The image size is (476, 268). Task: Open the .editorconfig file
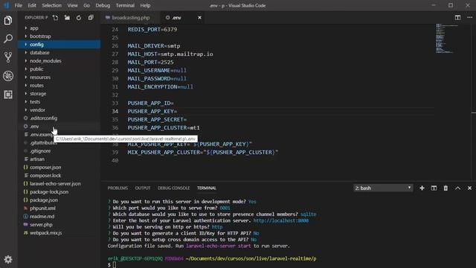pos(59,118)
